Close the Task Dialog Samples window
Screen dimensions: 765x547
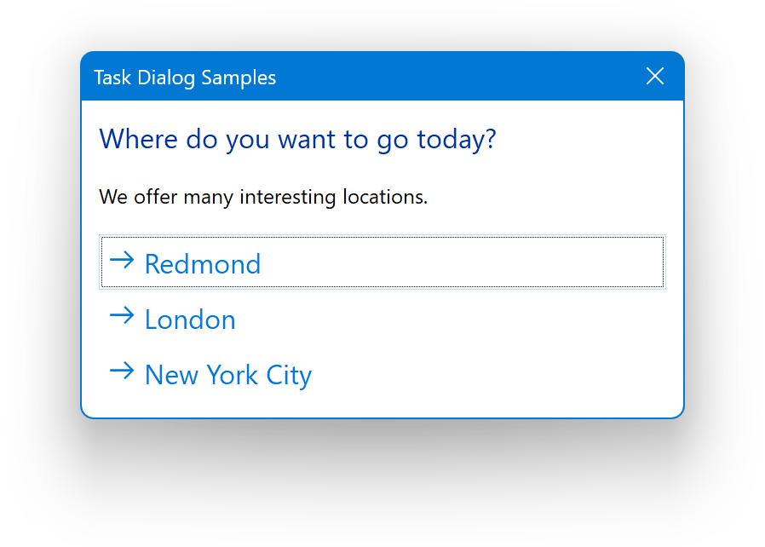(x=654, y=77)
